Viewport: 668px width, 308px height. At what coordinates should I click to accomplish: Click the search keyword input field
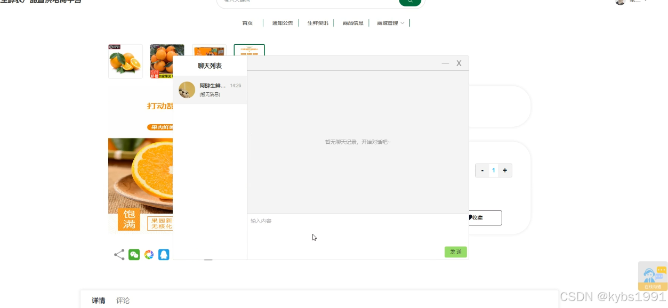click(309, 2)
